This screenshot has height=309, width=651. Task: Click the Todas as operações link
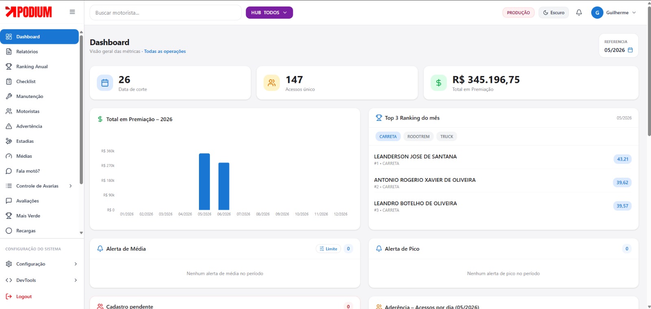(165, 52)
